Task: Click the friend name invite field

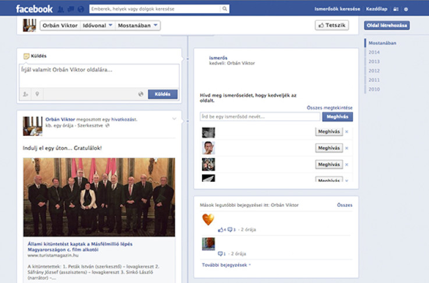Action: click(x=260, y=117)
